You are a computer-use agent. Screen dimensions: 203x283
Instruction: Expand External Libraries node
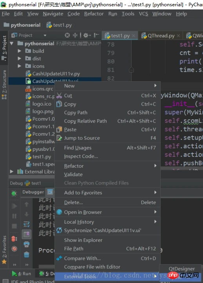pyautogui.click(x=12, y=172)
